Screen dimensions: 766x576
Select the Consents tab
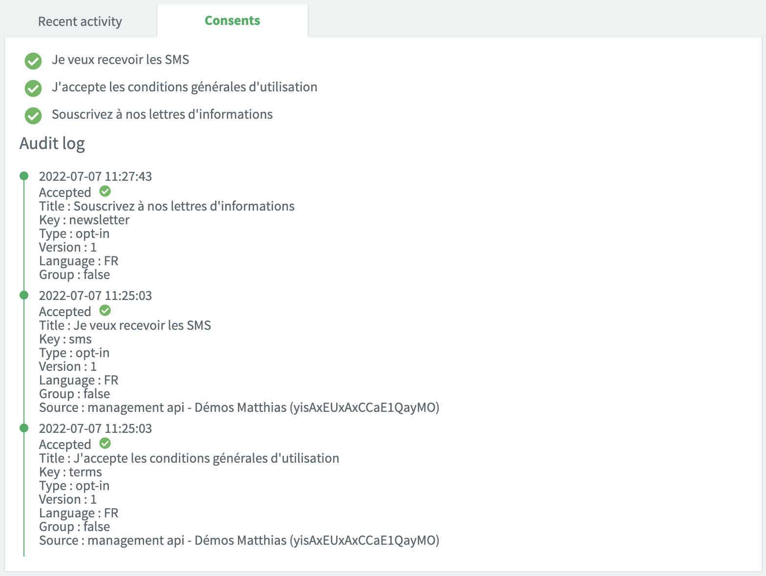233,21
